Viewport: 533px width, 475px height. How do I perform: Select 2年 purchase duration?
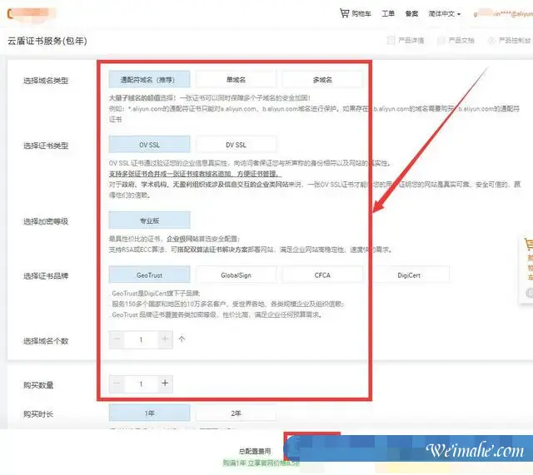click(236, 413)
